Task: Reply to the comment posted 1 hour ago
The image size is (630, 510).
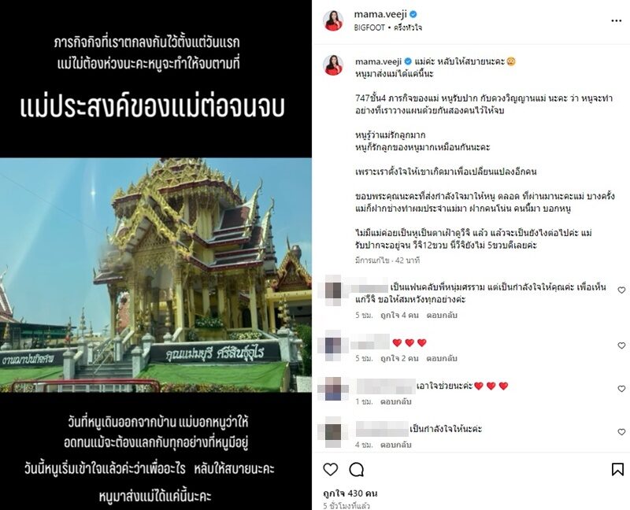Action: tap(396, 401)
